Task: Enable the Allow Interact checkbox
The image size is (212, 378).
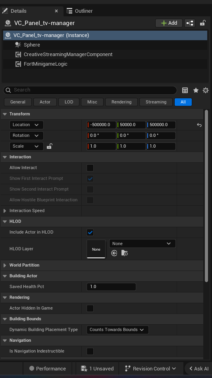Action: [90, 168]
